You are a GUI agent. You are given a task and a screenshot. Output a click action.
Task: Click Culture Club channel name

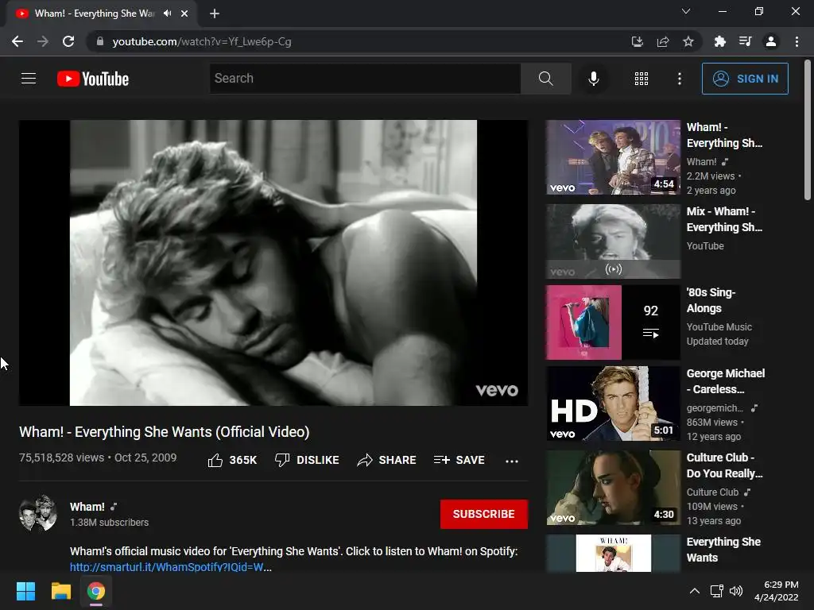click(x=712, y=492)
